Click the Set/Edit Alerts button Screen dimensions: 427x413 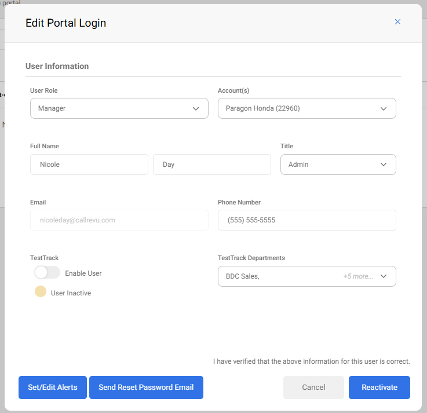(53, 388)
